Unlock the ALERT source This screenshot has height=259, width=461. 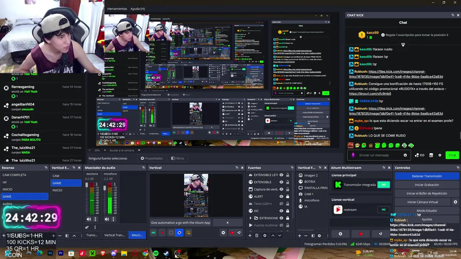click(287, 197)
